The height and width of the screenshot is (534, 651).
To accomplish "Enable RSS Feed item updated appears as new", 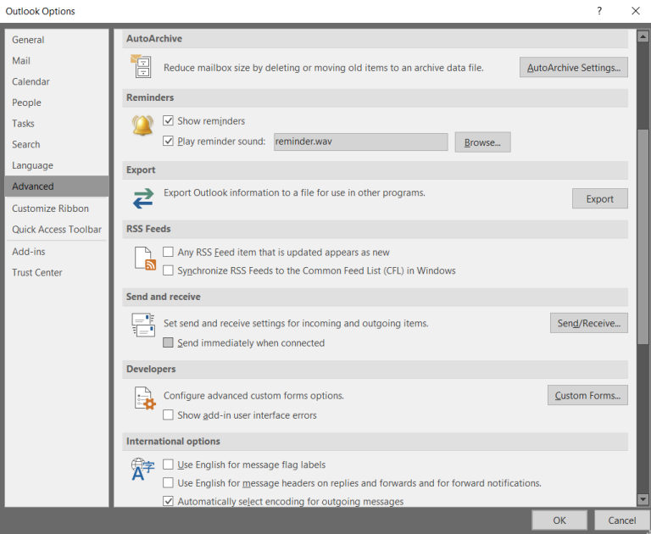I will (x=168, y=252).
